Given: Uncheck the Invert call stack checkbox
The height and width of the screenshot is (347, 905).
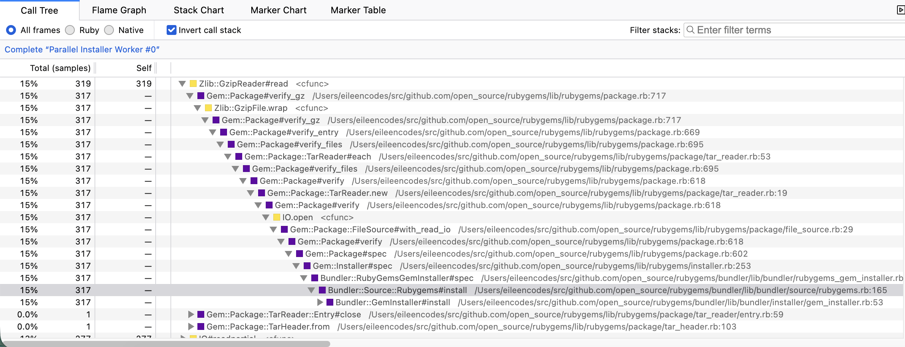Looking at the screenshot, I should (171, 30).
